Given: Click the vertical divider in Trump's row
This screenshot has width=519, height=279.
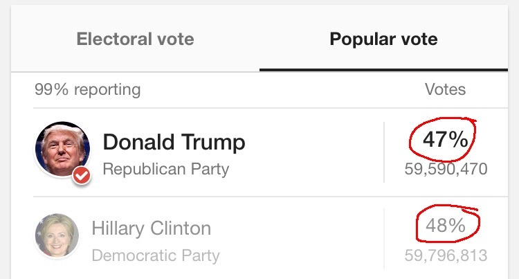Looking at the screenshot, I should 384,152.
